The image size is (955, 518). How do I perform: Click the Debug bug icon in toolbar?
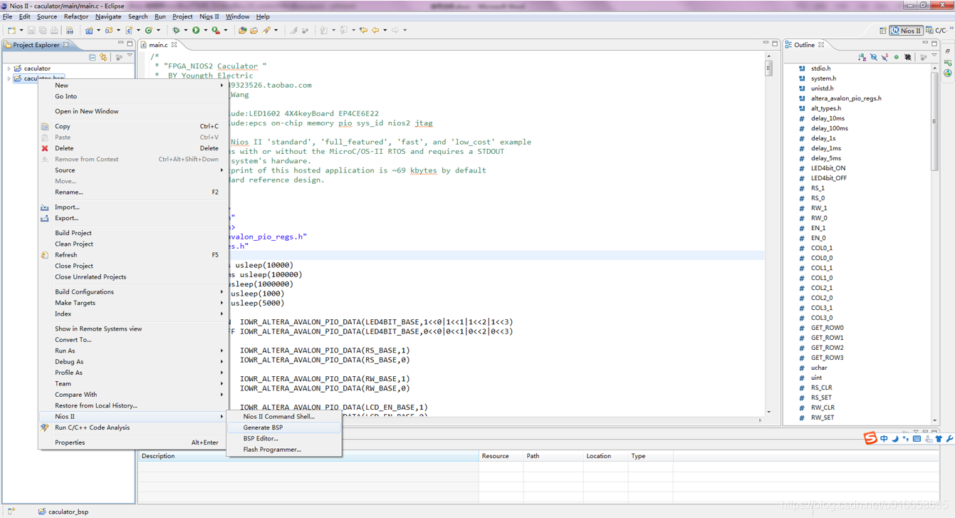(176, 30)
